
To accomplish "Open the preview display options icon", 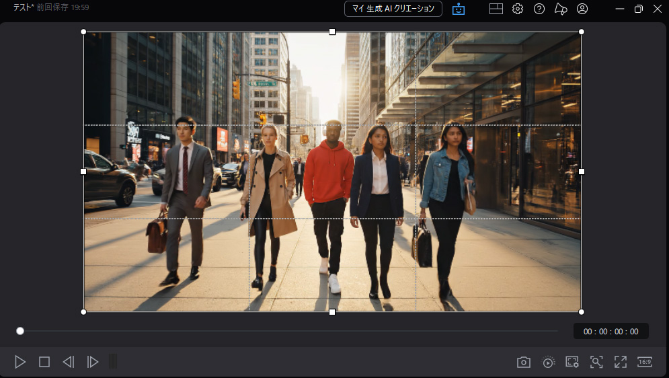I will click(572, 362).
